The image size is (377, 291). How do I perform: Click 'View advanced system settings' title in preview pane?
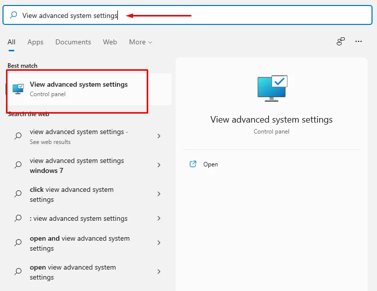272,120
